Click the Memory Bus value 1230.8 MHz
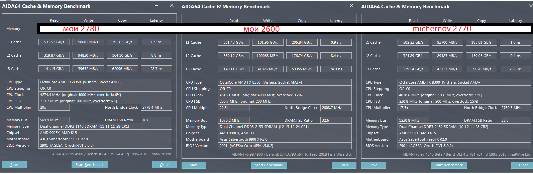 tap(413, 120)
